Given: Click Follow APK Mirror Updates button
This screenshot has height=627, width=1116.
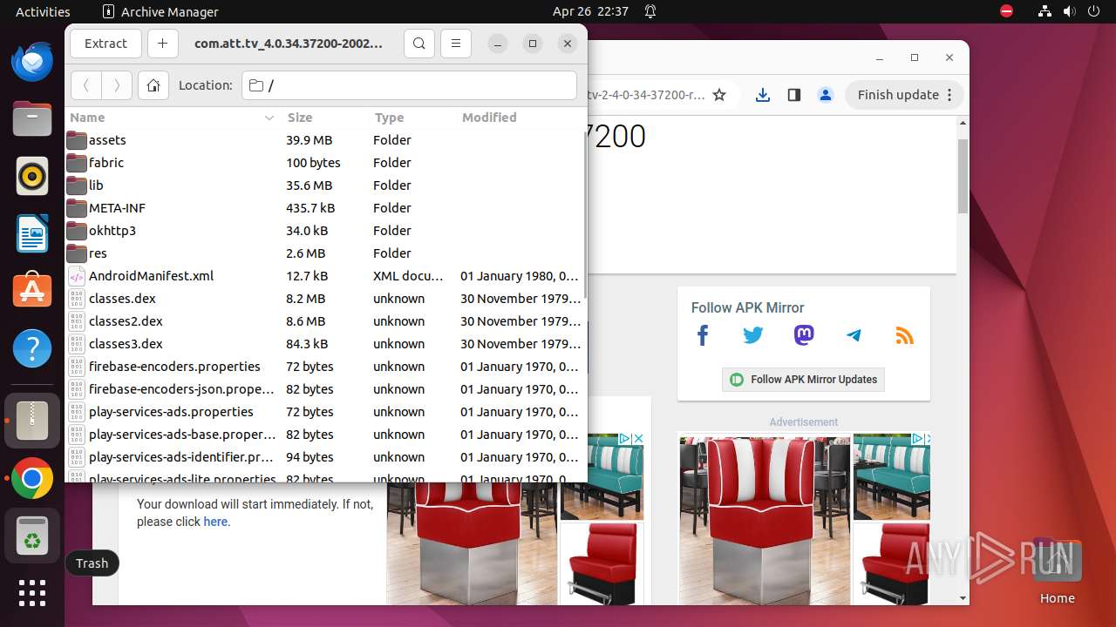Looking at the screenshot, I should [x=803, y=380].
